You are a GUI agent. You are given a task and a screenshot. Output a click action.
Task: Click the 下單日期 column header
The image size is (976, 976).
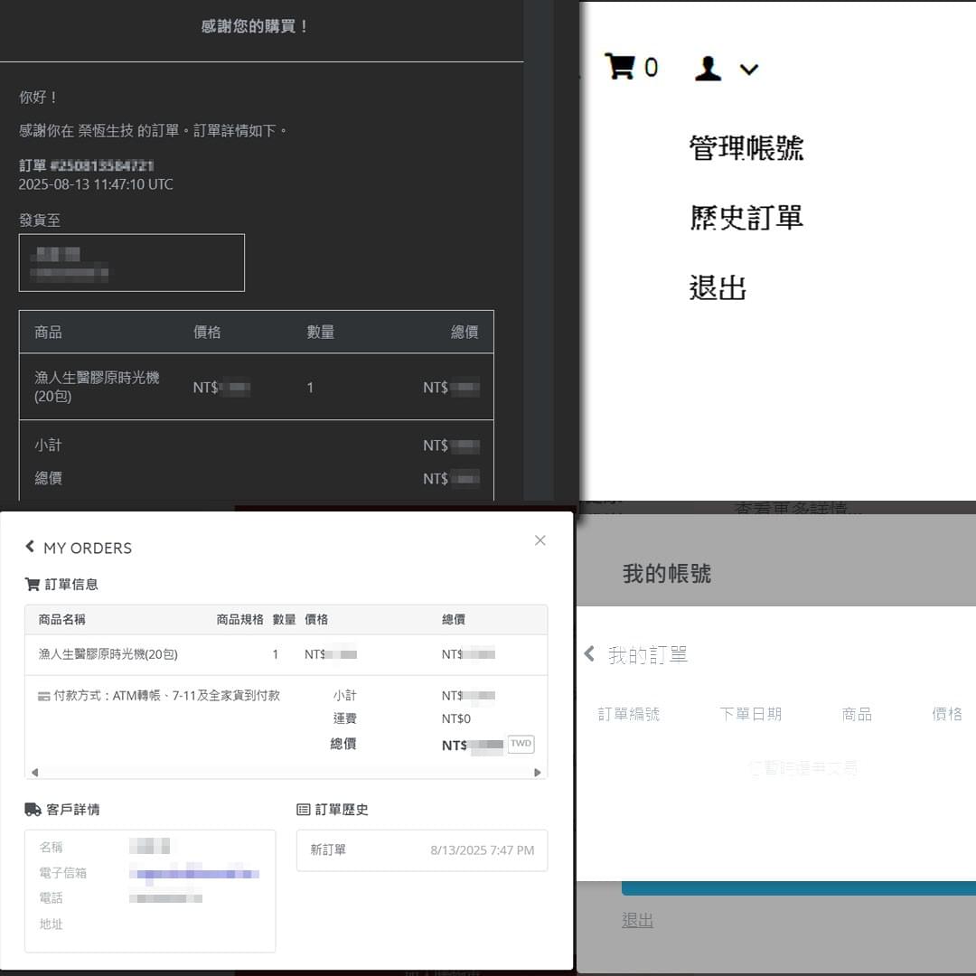[750, 714]
